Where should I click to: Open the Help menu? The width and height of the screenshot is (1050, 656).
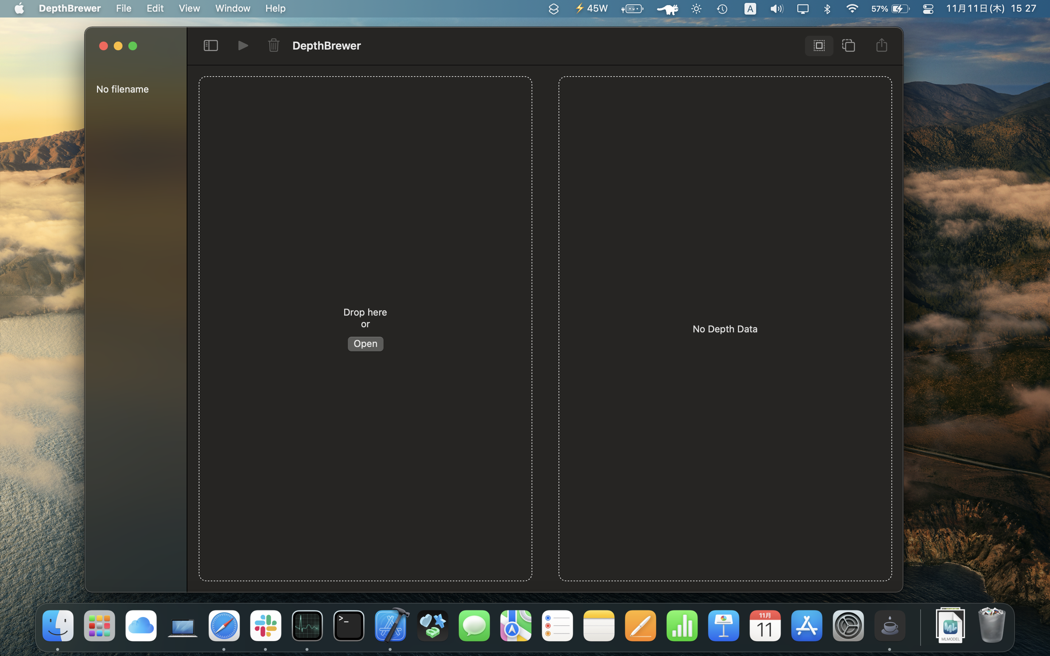[x=275, y=8]
